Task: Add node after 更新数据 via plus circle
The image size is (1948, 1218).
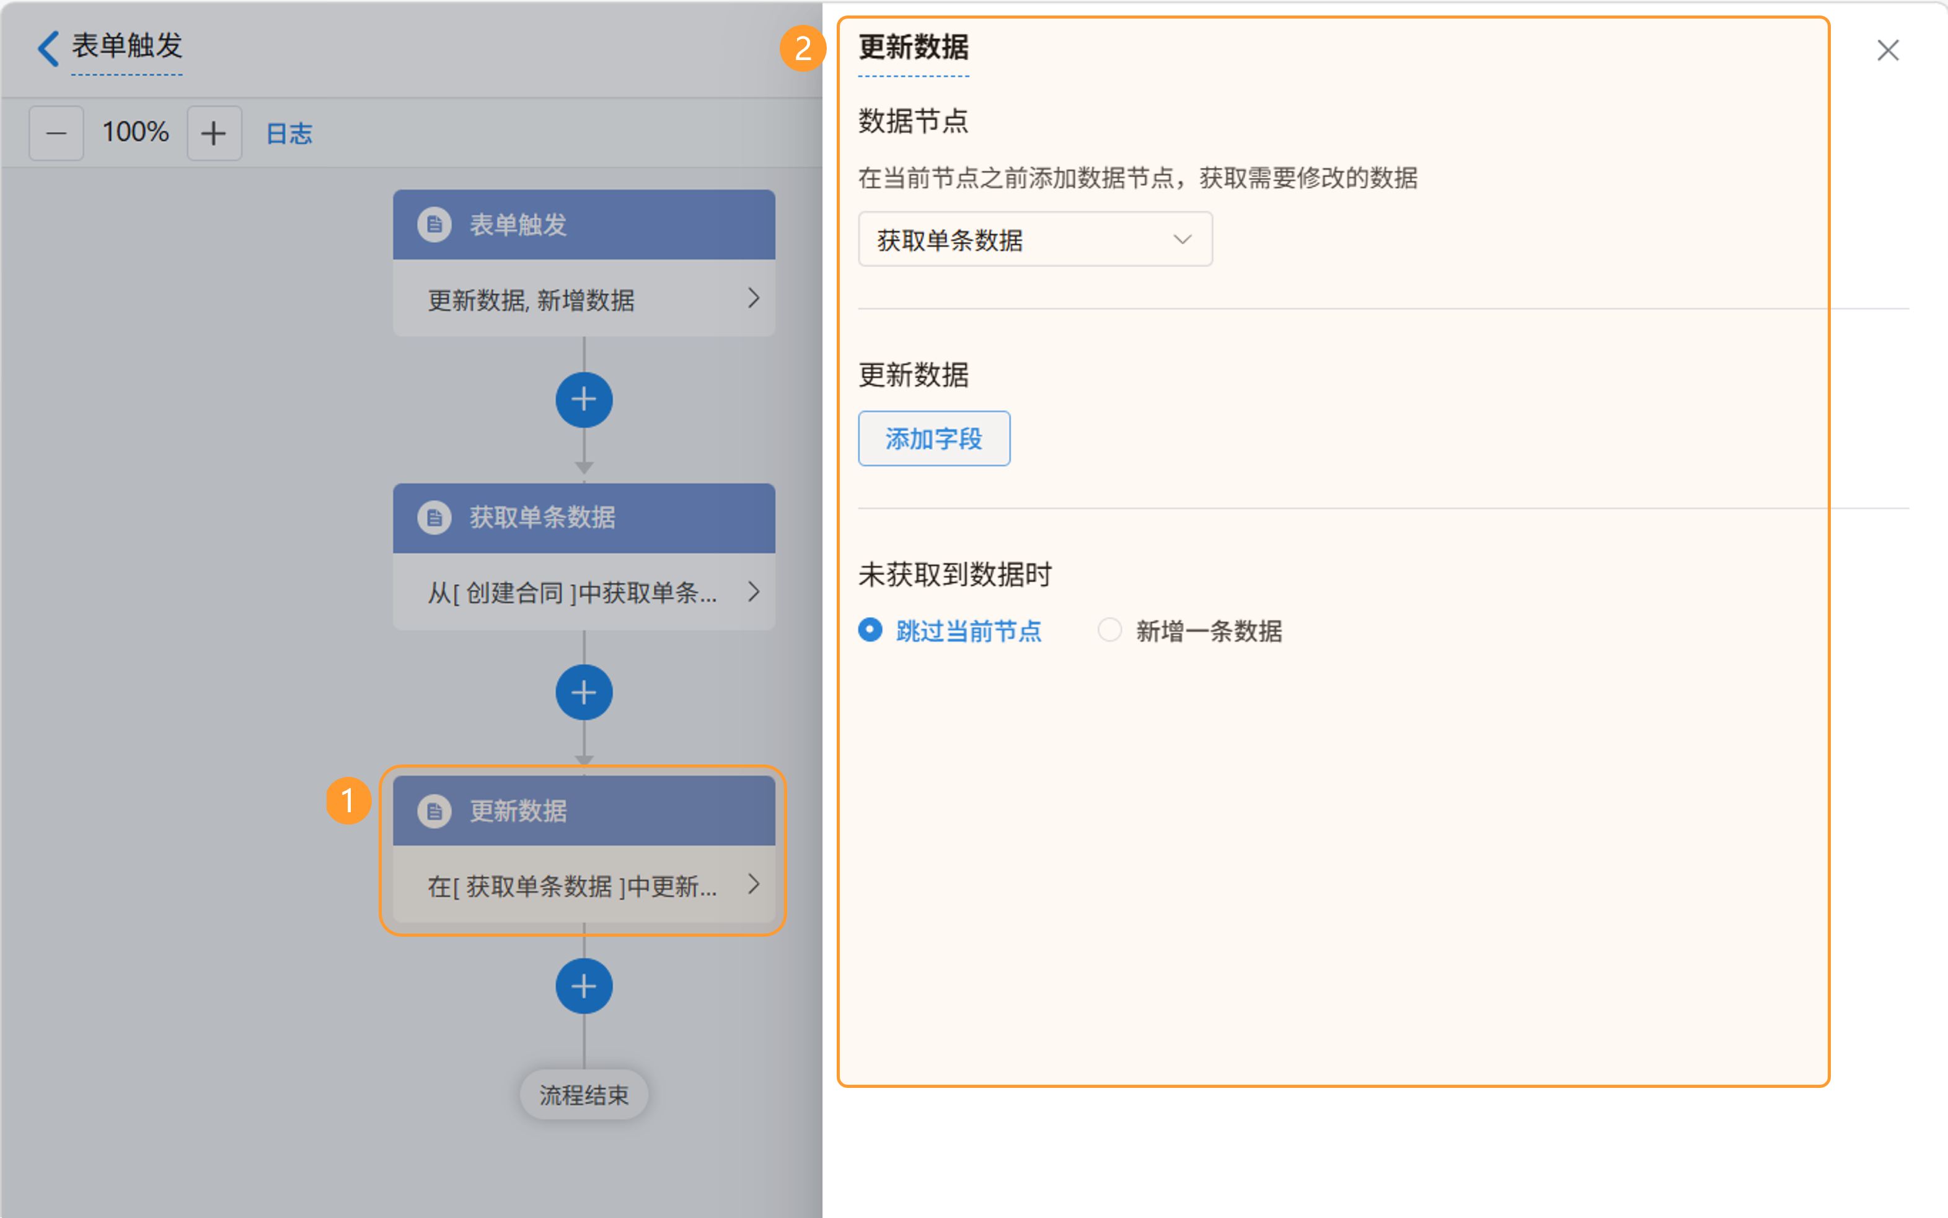Action: [583, 986]
